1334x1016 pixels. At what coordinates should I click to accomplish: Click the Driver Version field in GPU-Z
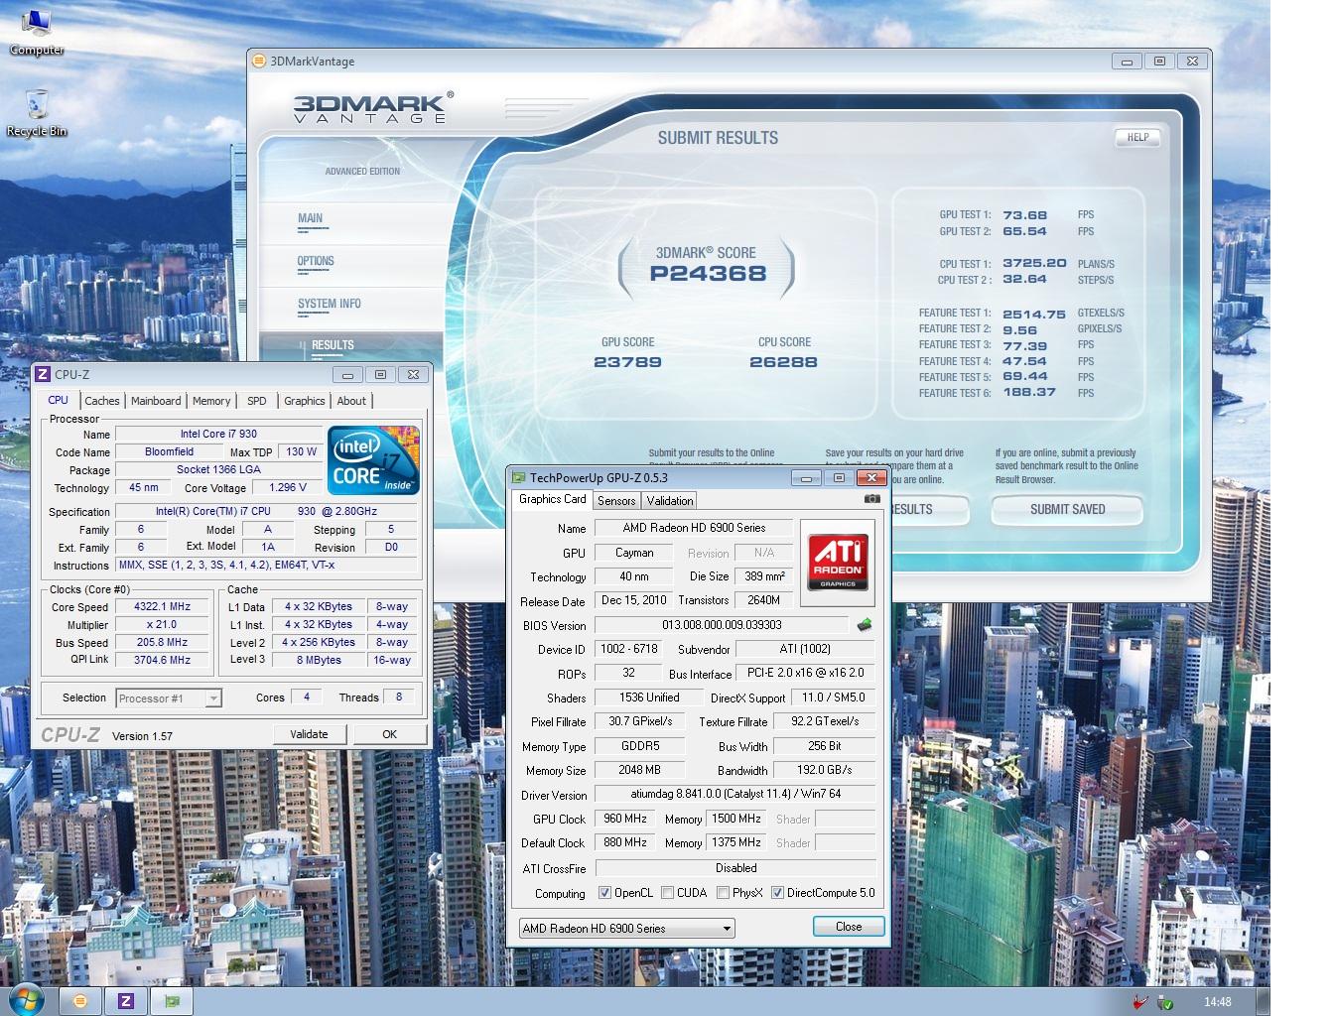click(735, 794)
